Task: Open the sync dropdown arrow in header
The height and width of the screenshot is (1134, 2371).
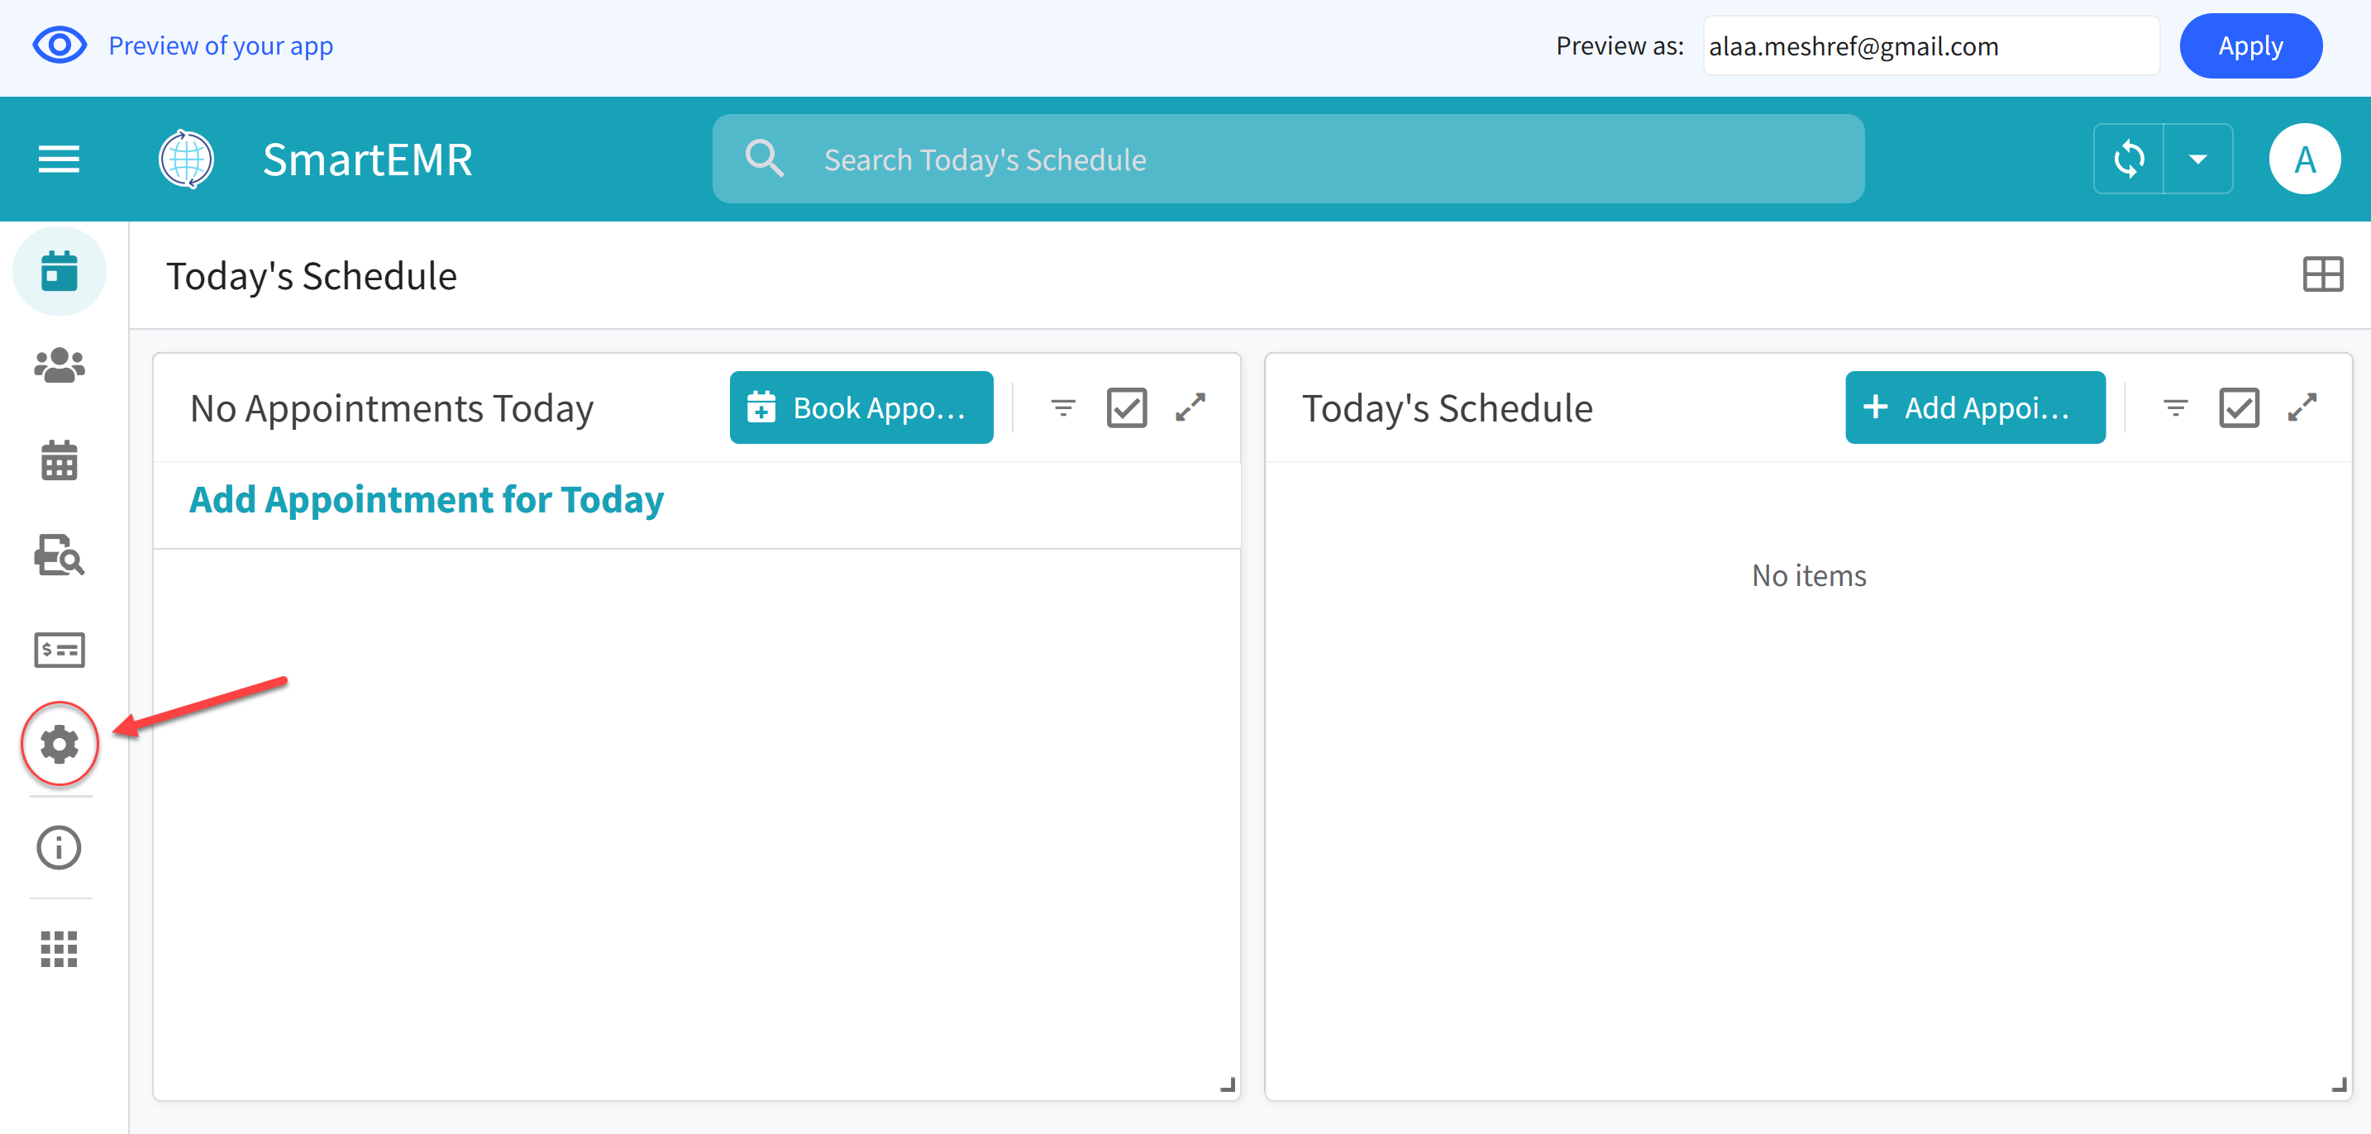Action: [2200, 159]
